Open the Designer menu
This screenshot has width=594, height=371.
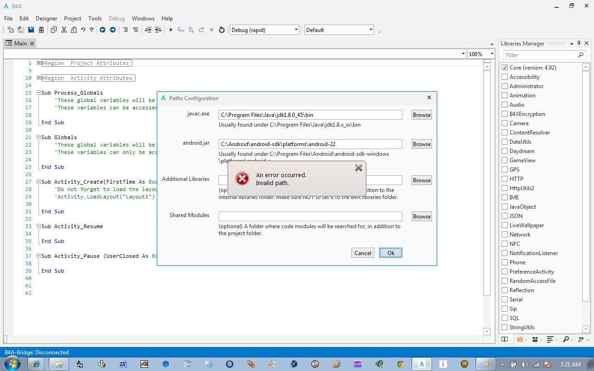[x=46, y=19]
